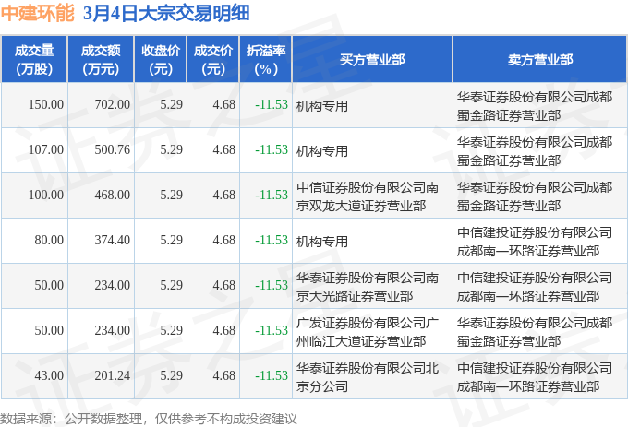The image size is (628, 427).
Task: Click buyer 广发证券广州临江大道证券营业部
Action: (x=368, y=332)
